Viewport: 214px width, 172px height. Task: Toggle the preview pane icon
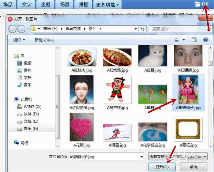(x=194, y=40)
